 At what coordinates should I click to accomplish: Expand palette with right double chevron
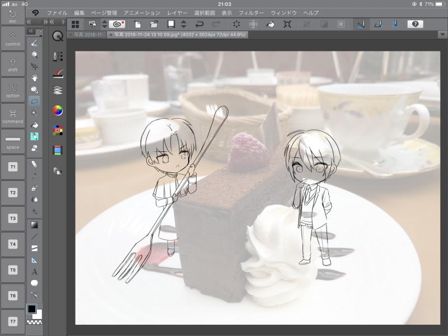coord(46,22)
